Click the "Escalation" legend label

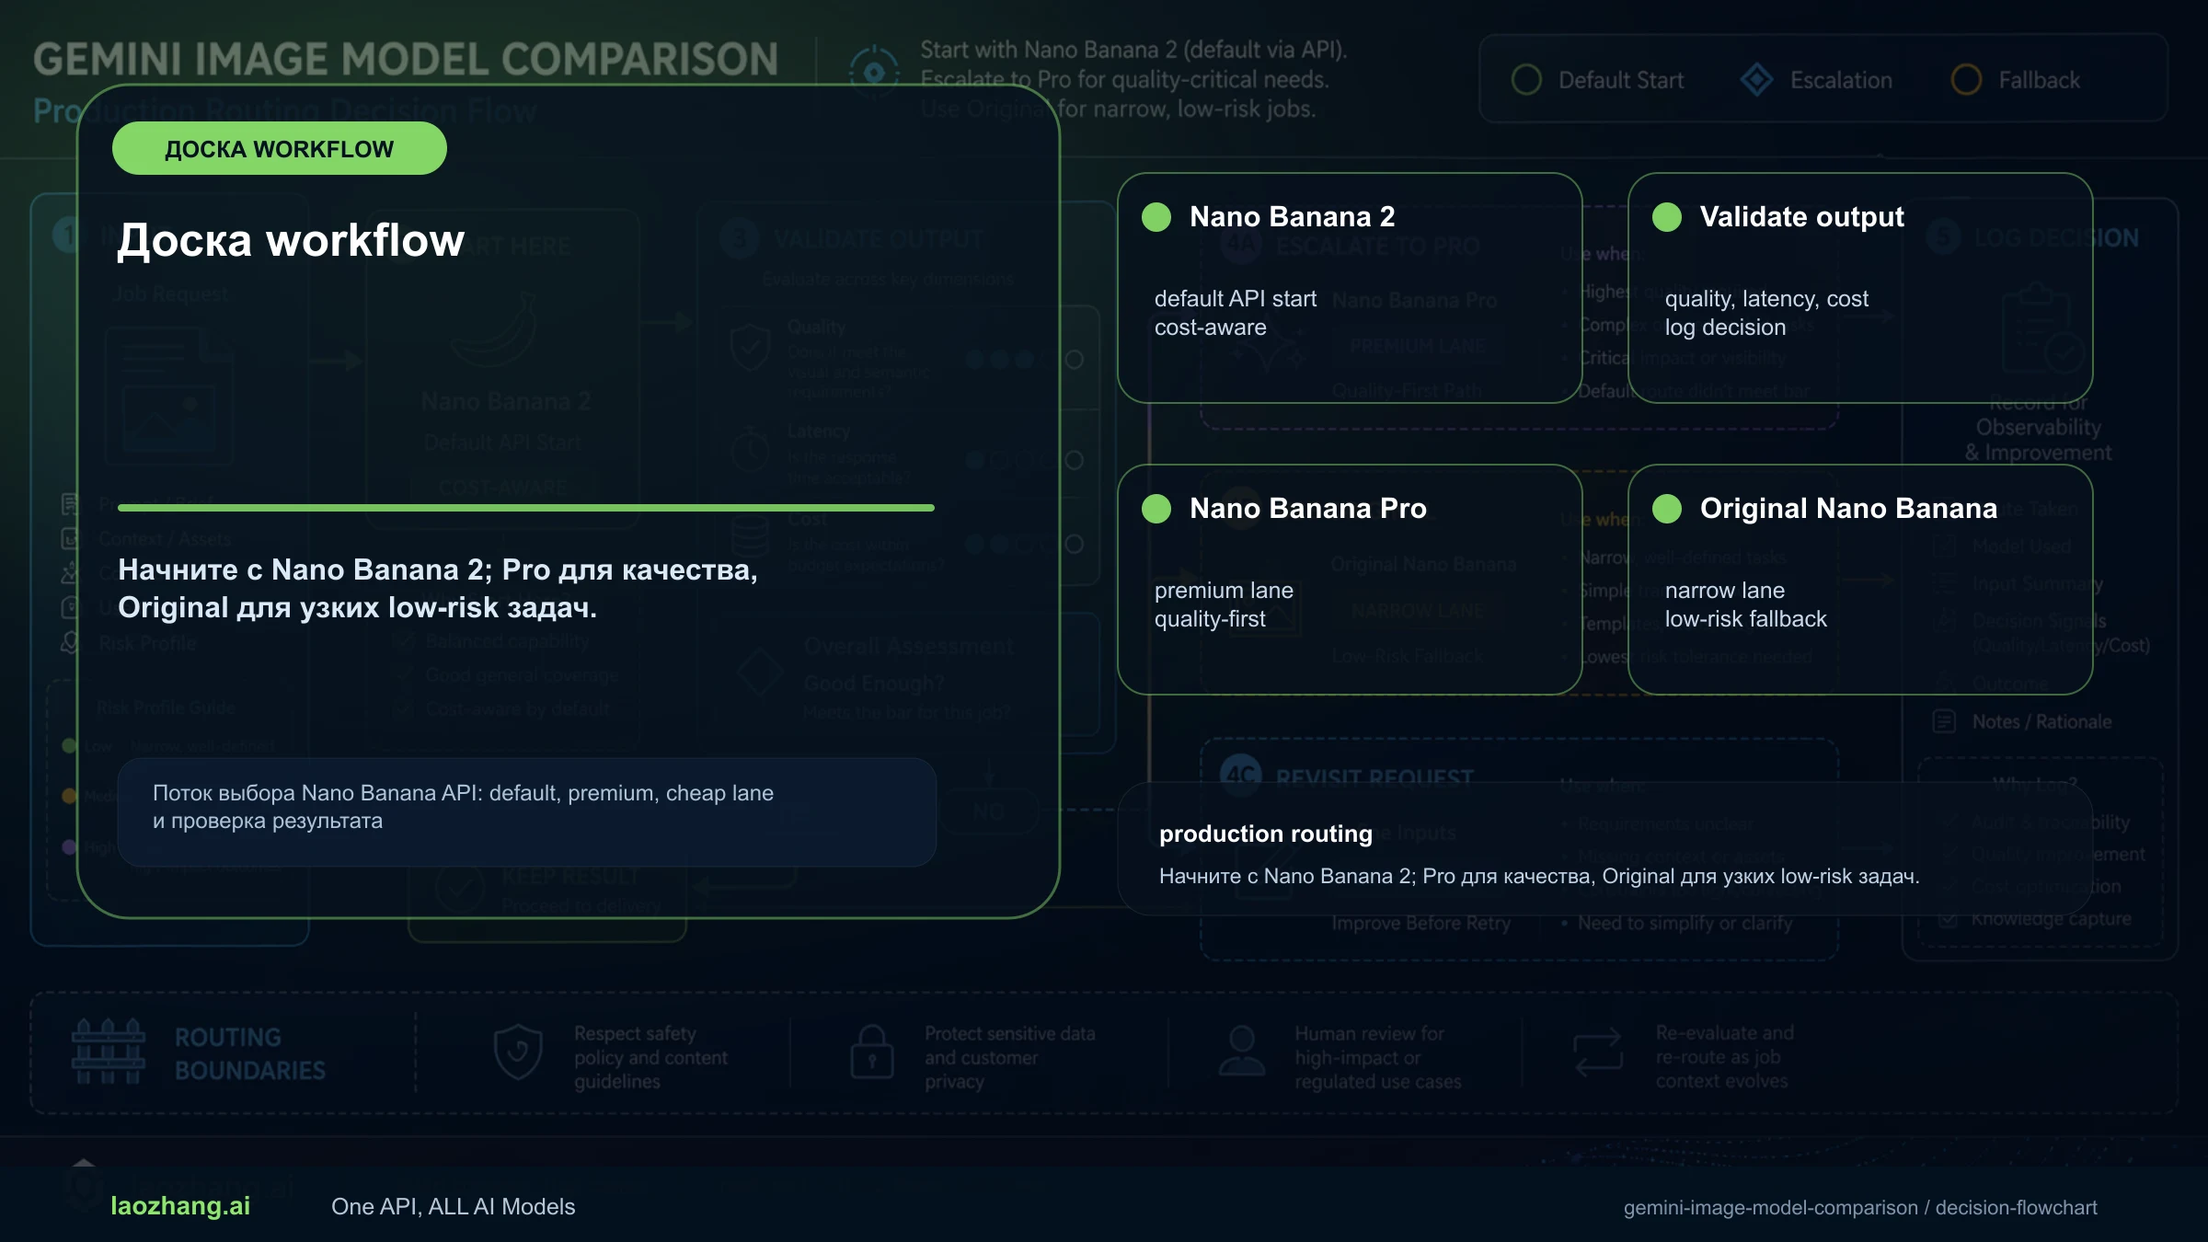point(1841,81)
